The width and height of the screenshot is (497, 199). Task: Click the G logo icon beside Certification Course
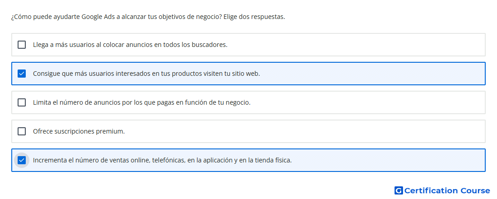(399, 190)
